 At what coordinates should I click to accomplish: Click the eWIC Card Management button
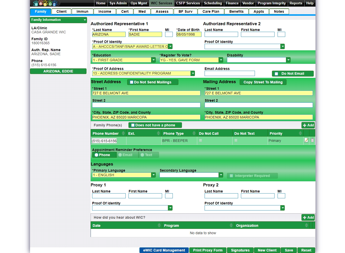click(164, 250)
